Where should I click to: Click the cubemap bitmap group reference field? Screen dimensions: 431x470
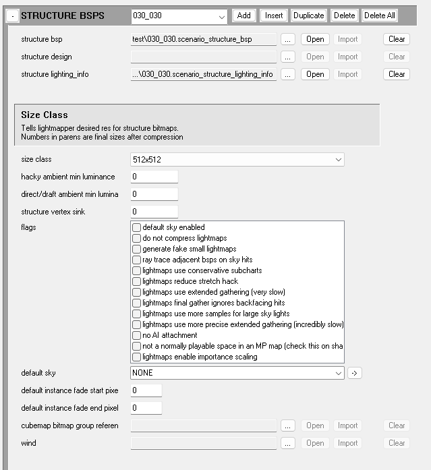pos(204,425)
